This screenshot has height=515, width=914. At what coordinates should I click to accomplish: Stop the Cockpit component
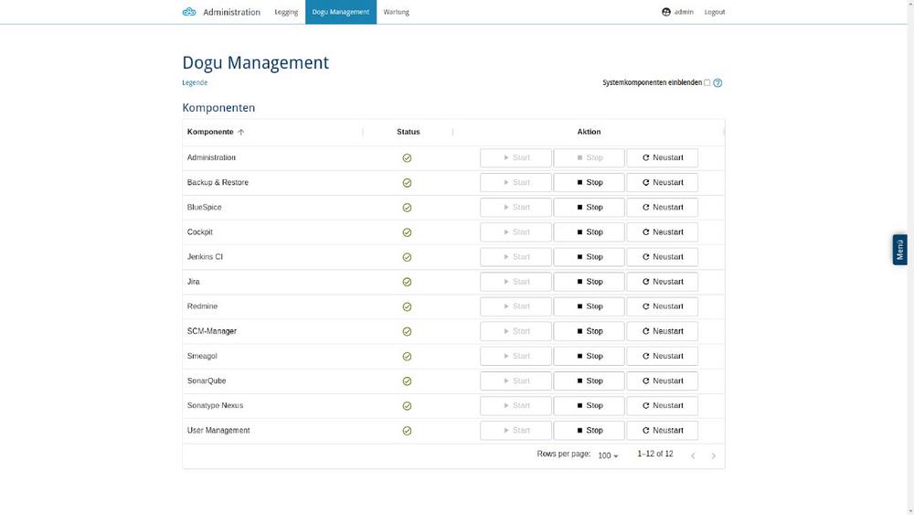coord(589,232)
